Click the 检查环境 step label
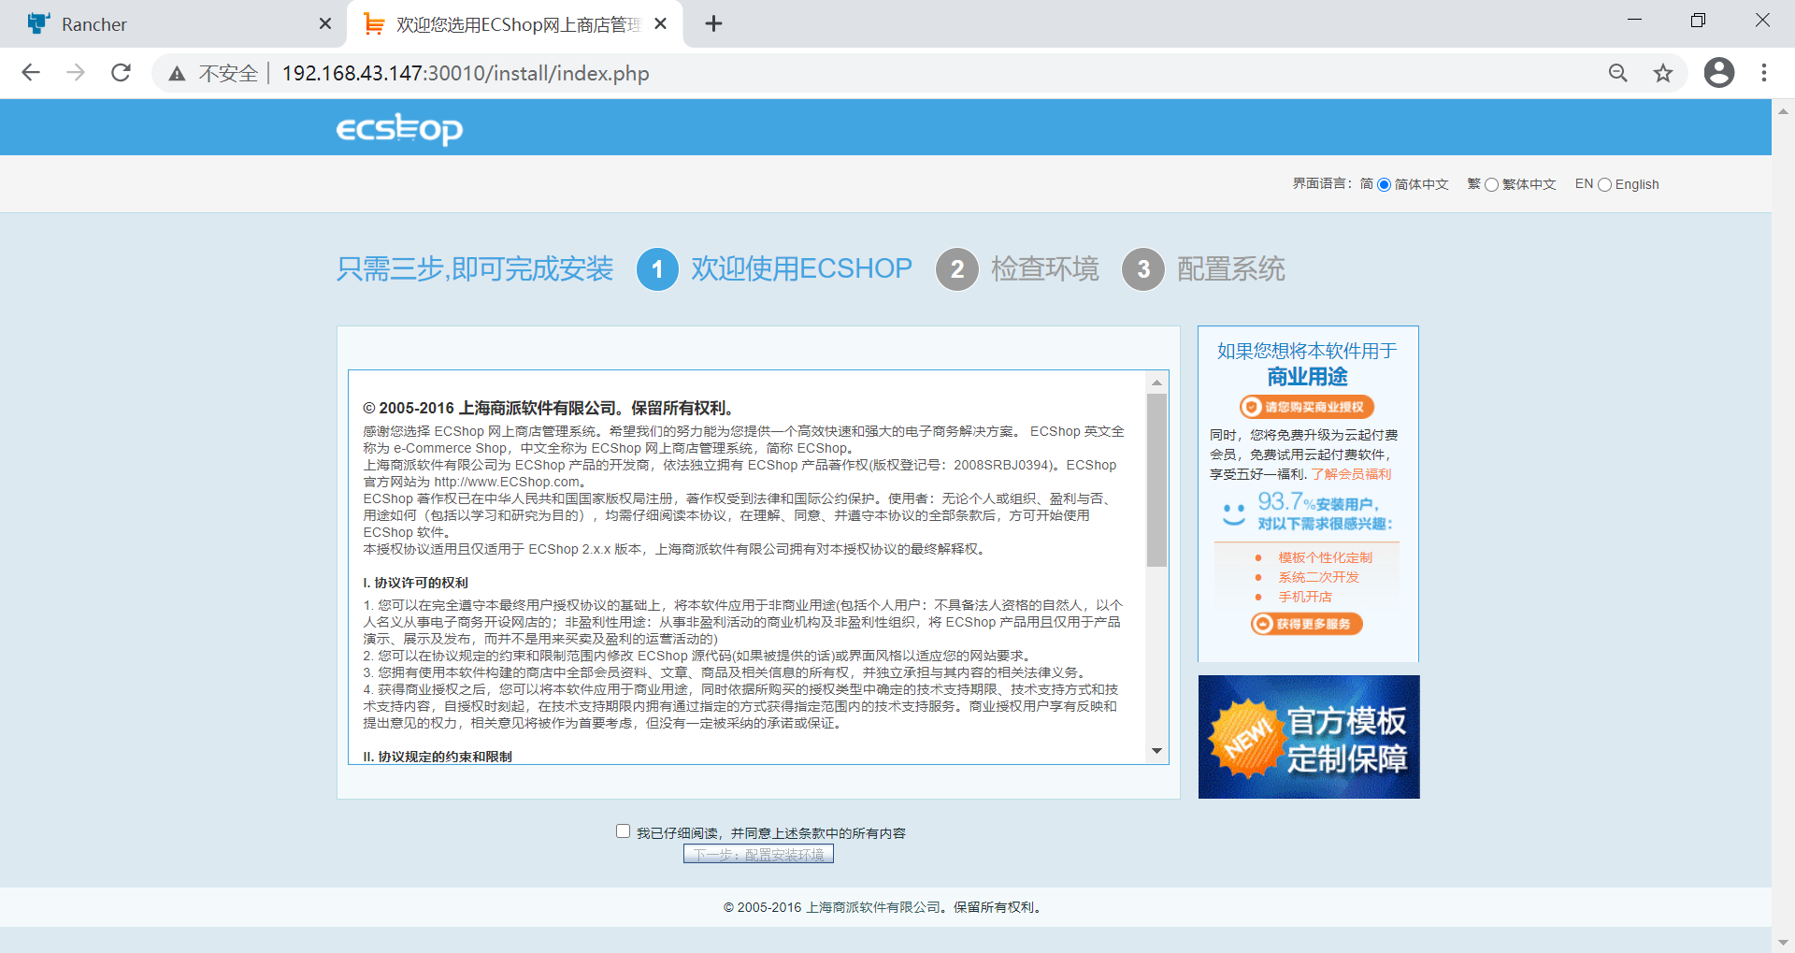Screen dimensions: 1795x953 (1044, 269)
